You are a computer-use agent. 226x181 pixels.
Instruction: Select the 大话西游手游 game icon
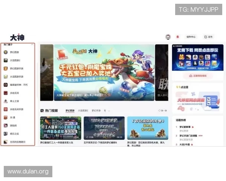(6, 77)
